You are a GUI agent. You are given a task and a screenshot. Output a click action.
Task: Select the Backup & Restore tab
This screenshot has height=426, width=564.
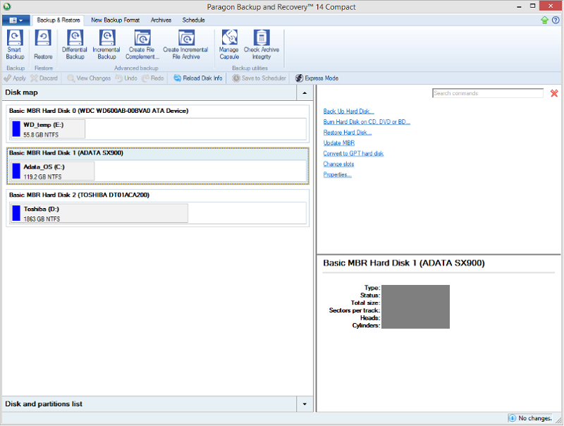click(x=59, y=20)
